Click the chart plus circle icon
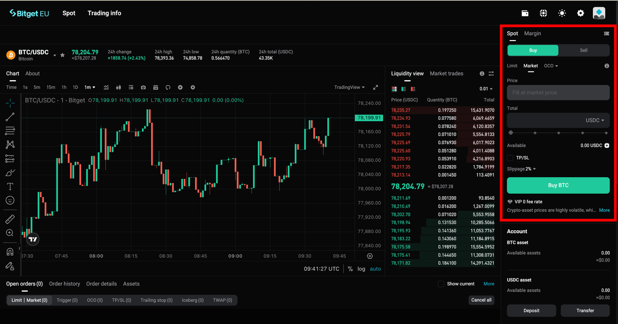Image resolution: width=618 pixels, height=324 pixels. coord(180,87)
